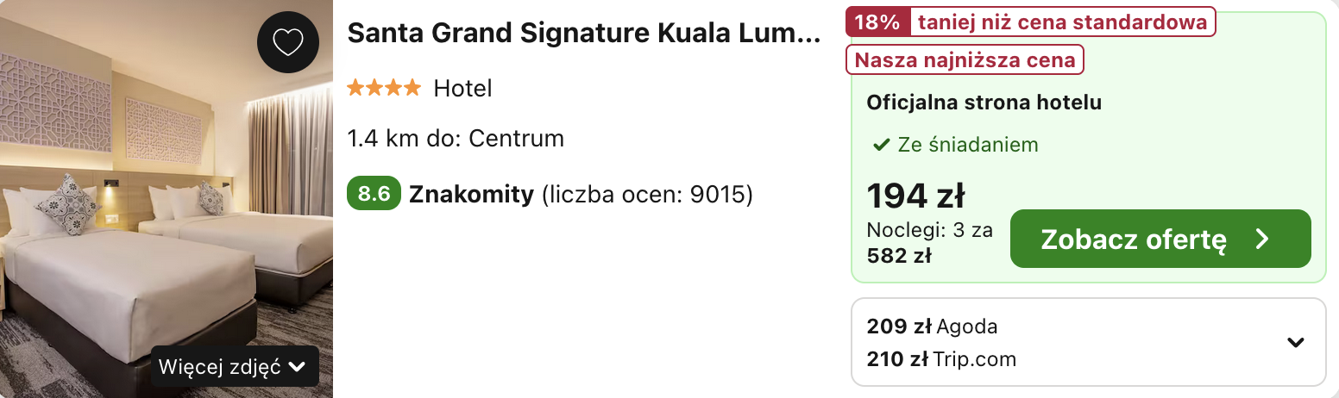
Task: Click the green checkmark beside Ze śniadaniem
Action: point(881,146)
